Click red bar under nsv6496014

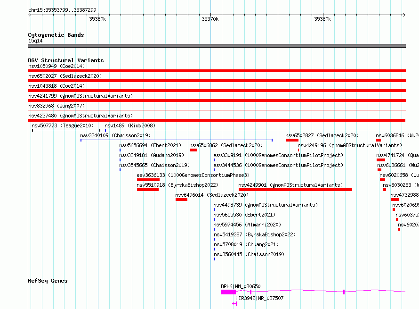[181, 200]
